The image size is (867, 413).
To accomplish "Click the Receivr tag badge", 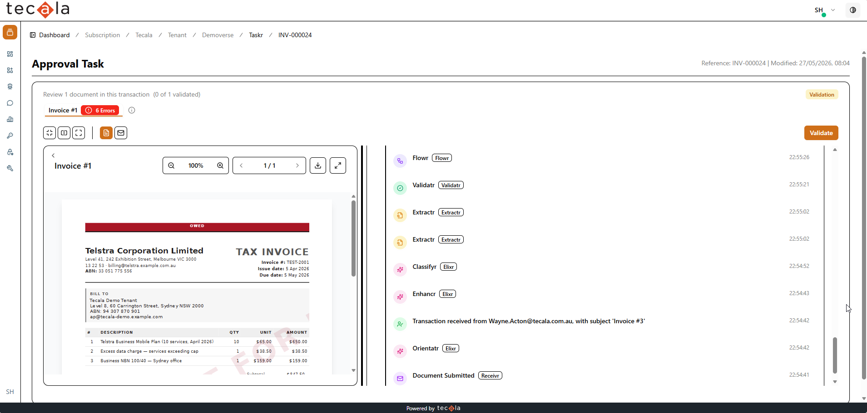I will 490,376.
